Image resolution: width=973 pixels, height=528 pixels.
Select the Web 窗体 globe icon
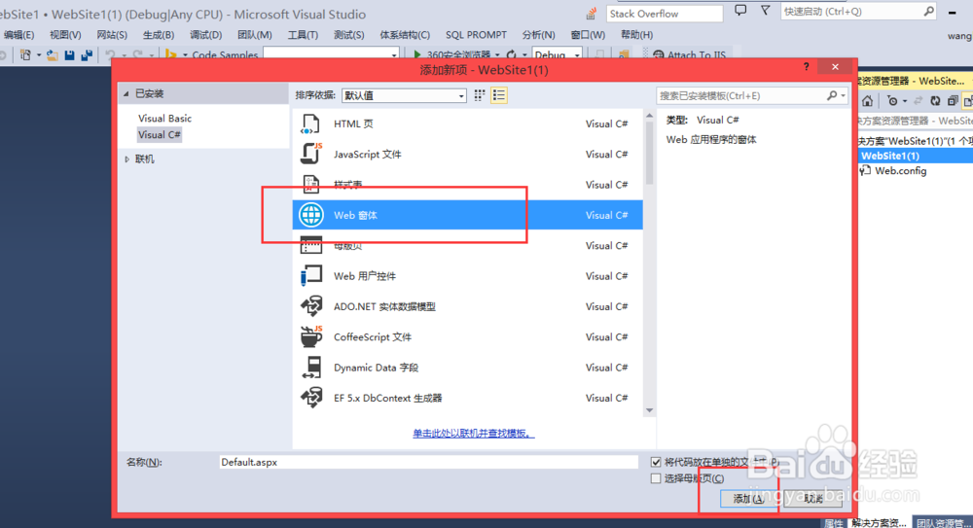[x=311, y=215]
